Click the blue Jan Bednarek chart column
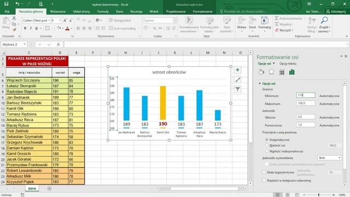Viewport: 350px width, 197px height. [x=126, y=104]
